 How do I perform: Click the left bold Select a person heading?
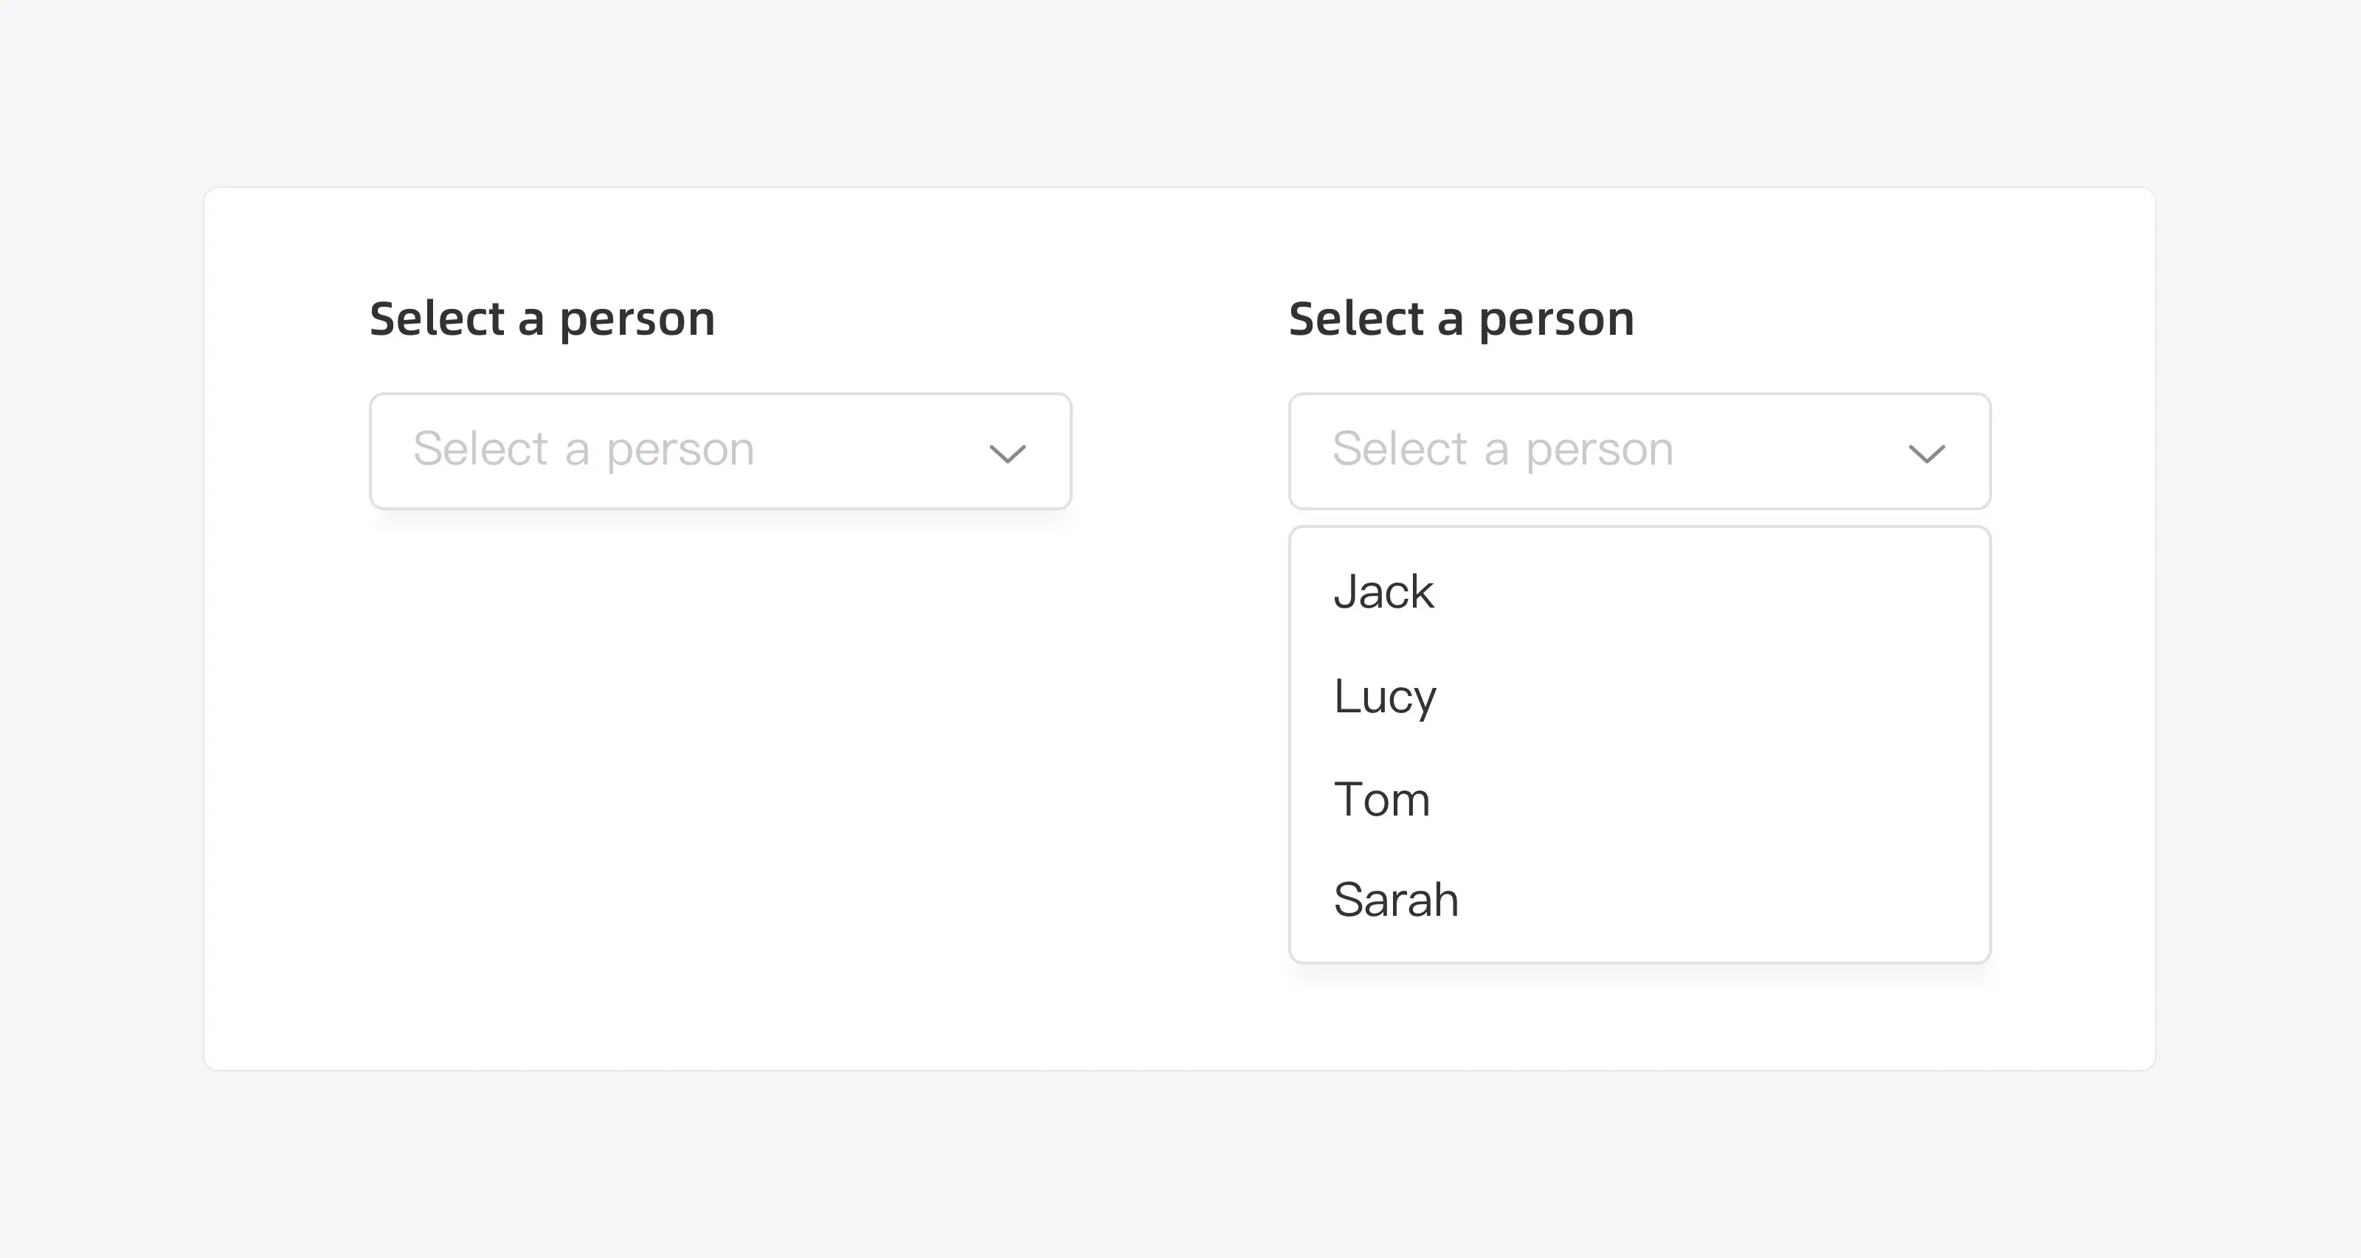542,319
